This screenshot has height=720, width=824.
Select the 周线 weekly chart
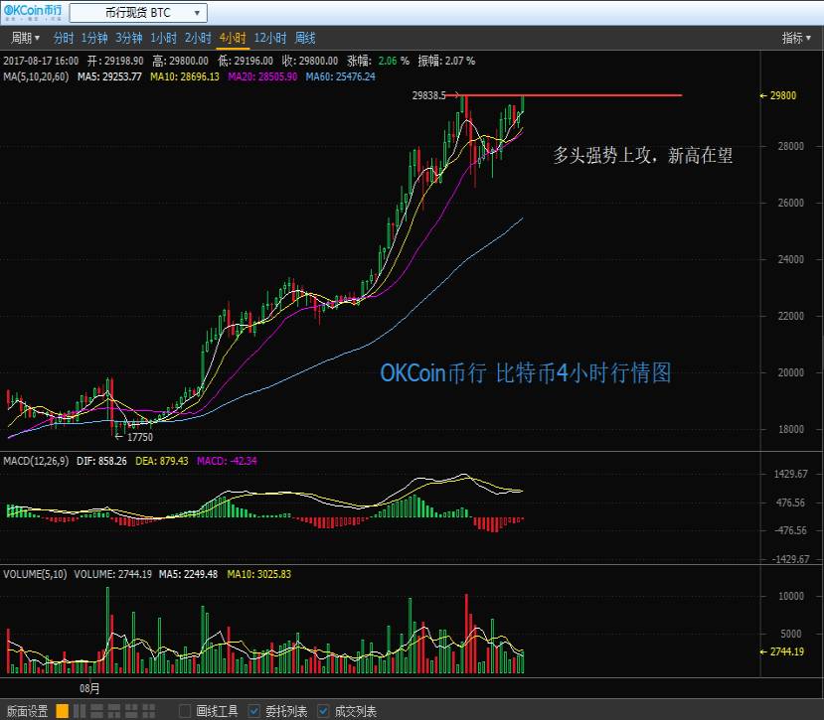click(305, 38)
